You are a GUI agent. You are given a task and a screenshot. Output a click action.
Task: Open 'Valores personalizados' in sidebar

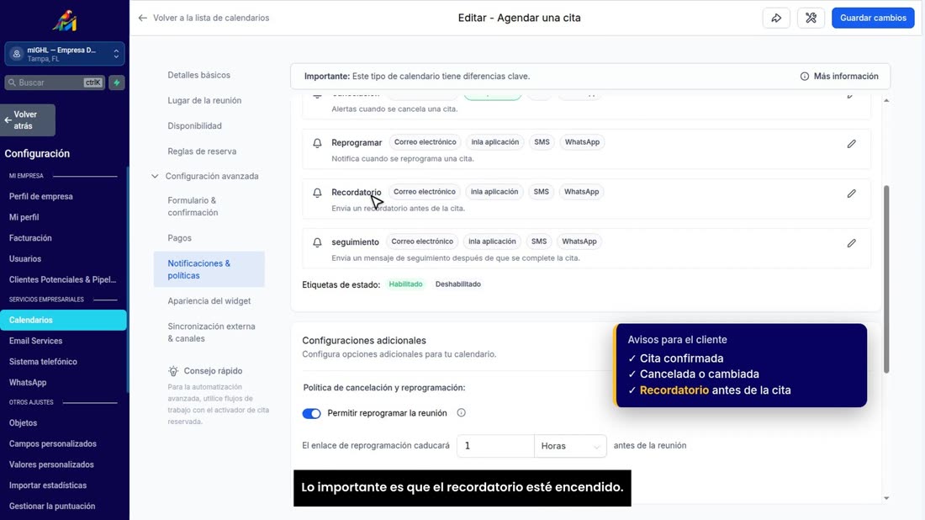click(51, 464)
